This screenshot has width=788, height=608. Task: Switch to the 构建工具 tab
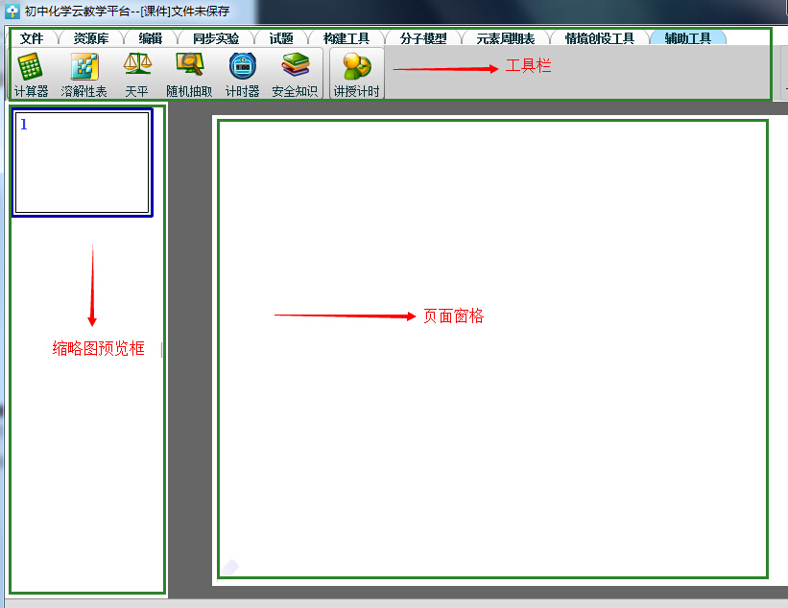(346, 39)
